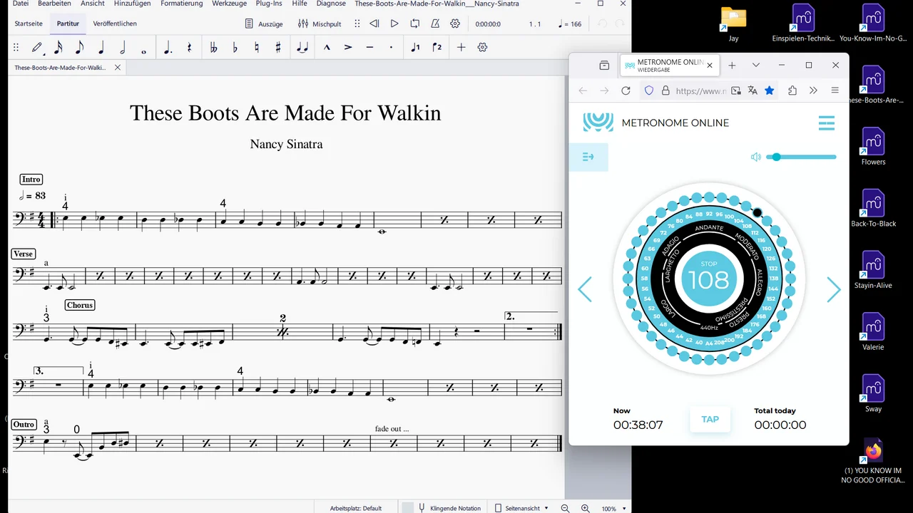Toggle loop playback in the toolbar

tap(415, 24)
